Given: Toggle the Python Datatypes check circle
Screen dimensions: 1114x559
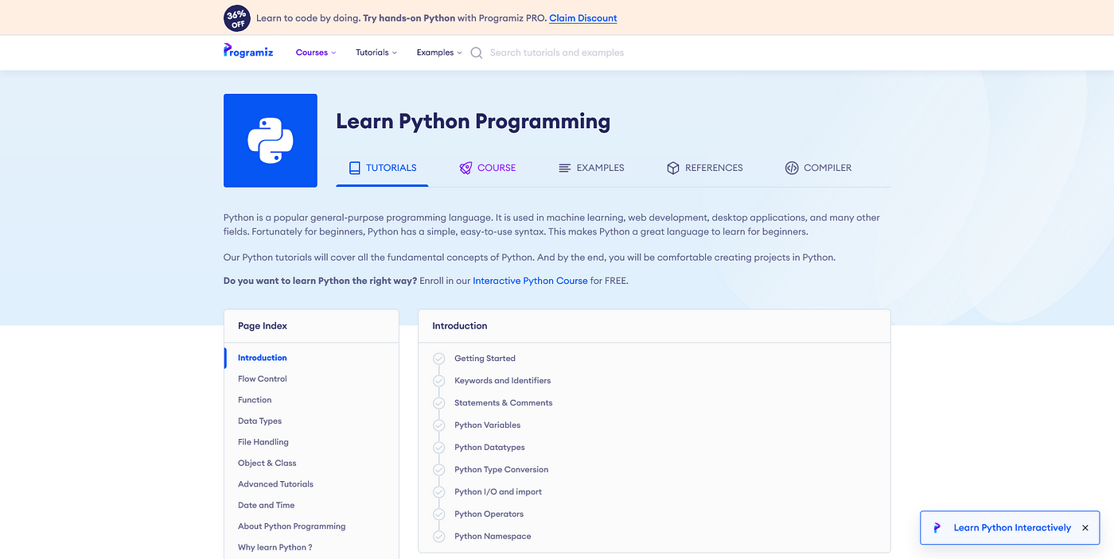Looking at the screenshot, I should click(438, 448).
